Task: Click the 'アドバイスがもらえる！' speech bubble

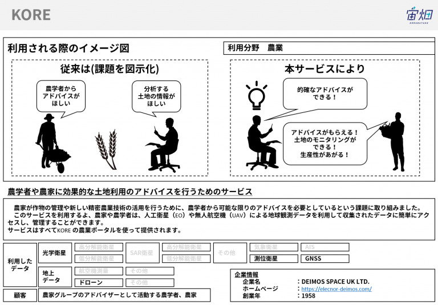Action: 325,144
